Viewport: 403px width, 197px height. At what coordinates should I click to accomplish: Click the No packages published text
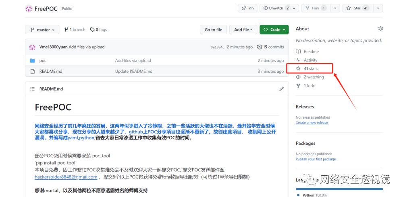[314, 154]
